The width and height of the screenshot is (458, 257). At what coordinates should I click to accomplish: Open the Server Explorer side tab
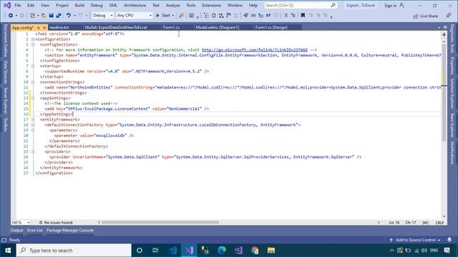5,100
